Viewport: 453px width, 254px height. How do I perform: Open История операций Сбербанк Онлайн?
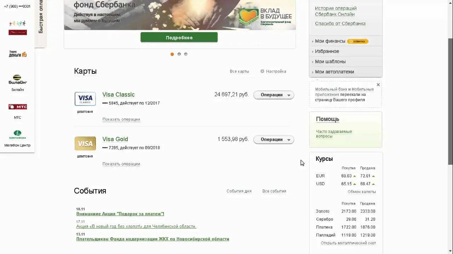[x=336, y=11]
